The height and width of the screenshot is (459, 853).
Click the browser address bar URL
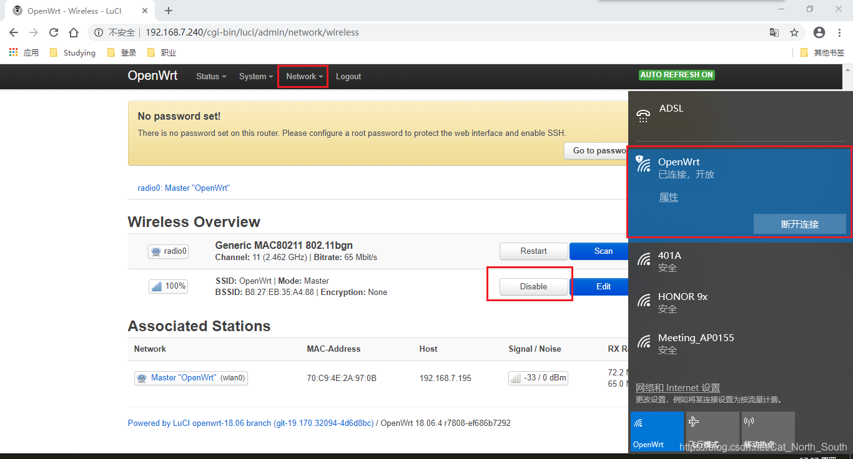(252, 32)
